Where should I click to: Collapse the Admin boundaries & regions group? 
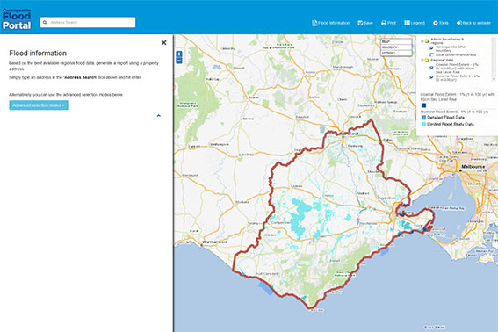pos(422,41)
